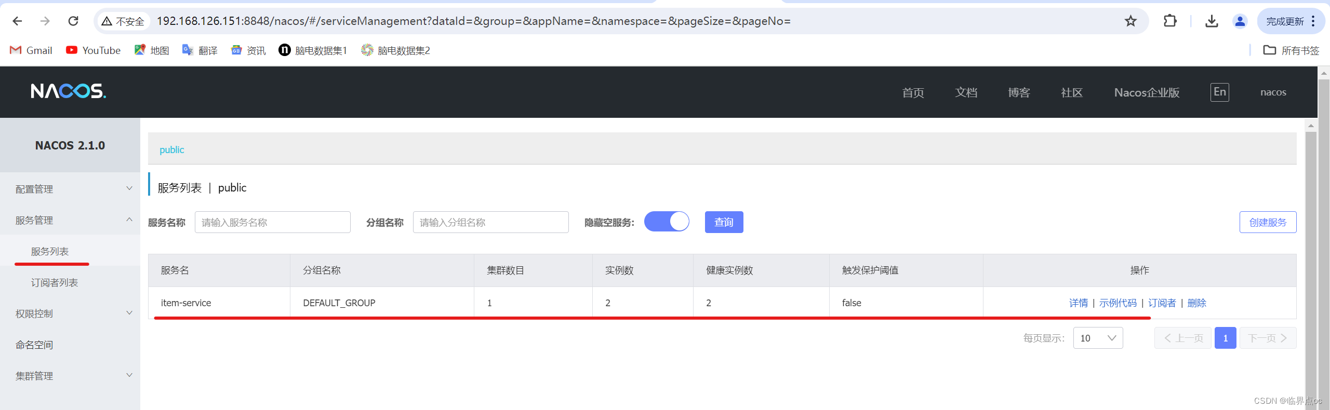
Task: Switch language with En button
Action: [x=1219, y=92]
